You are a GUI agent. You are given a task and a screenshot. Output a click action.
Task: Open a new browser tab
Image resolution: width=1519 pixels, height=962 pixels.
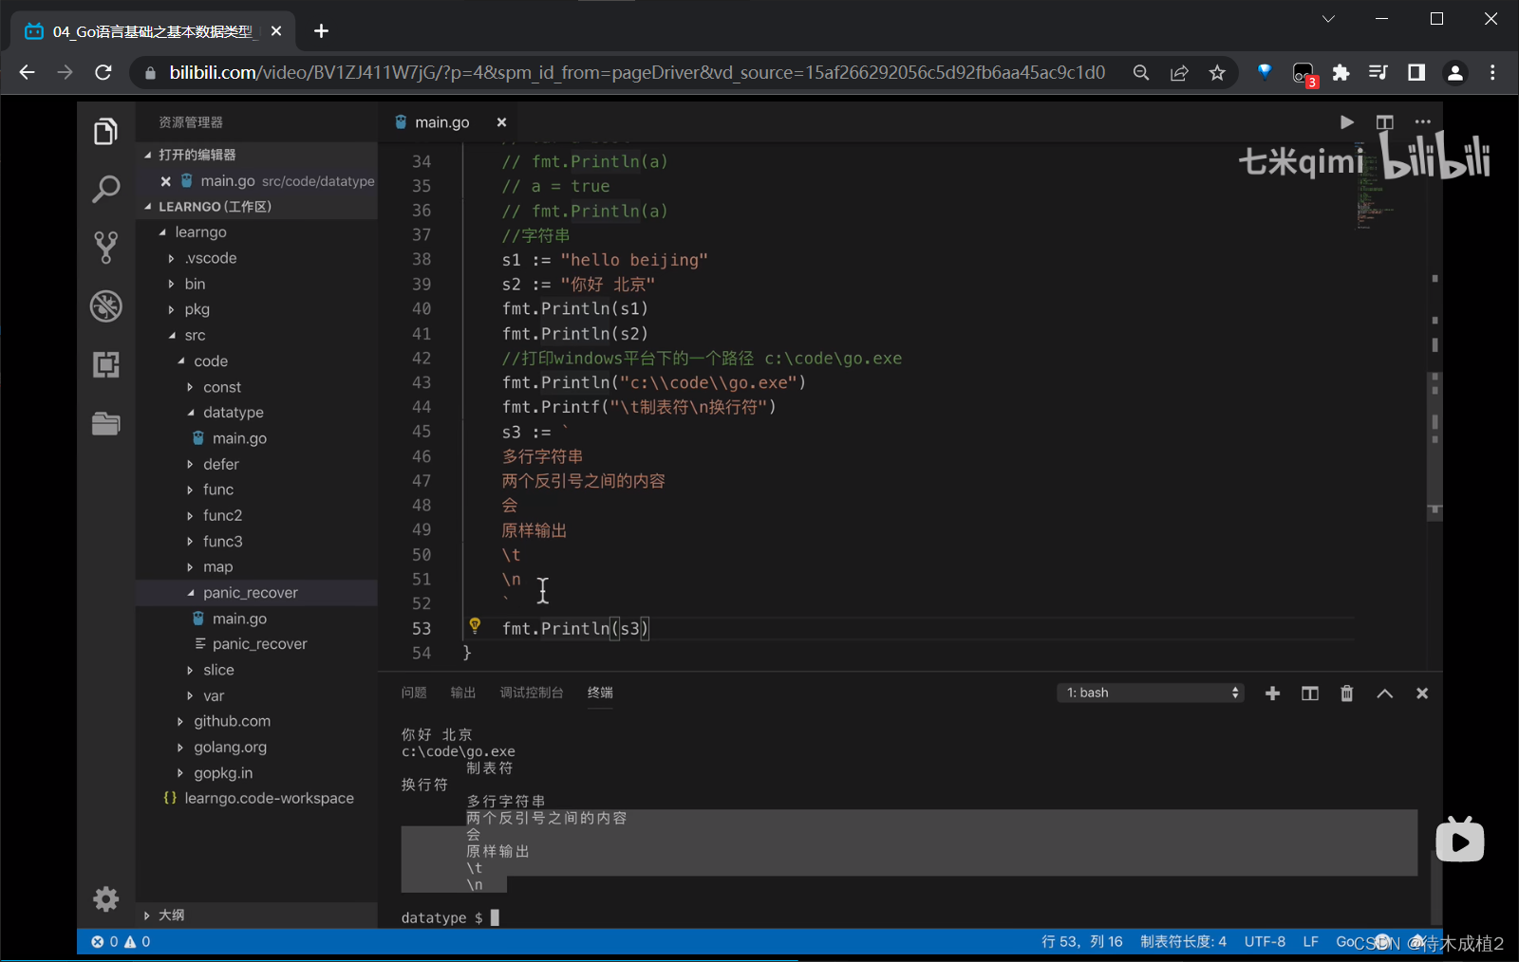[x=321, y=31]
